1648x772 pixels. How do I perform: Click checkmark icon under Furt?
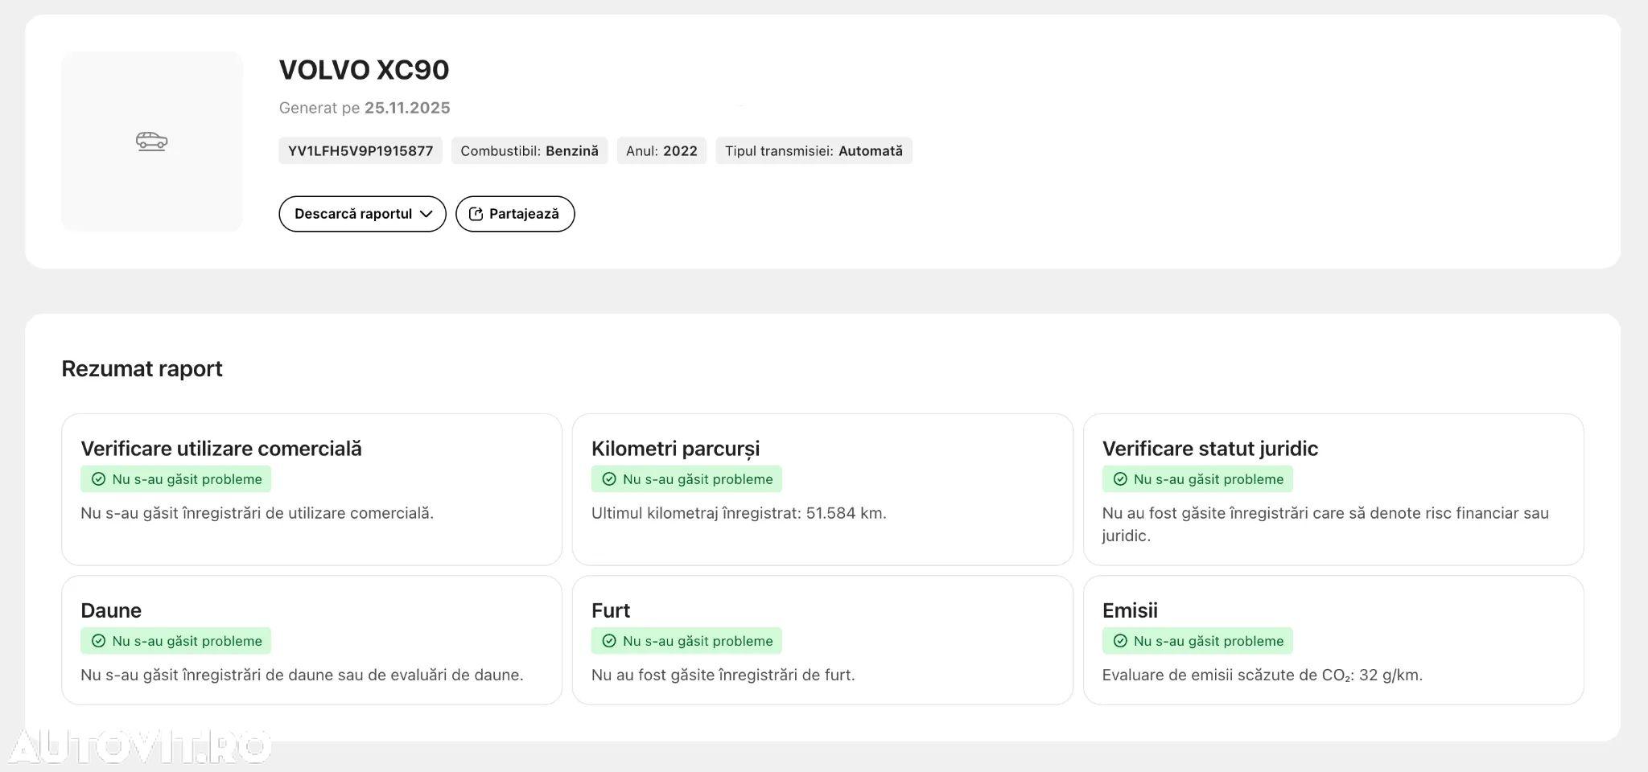609,641
